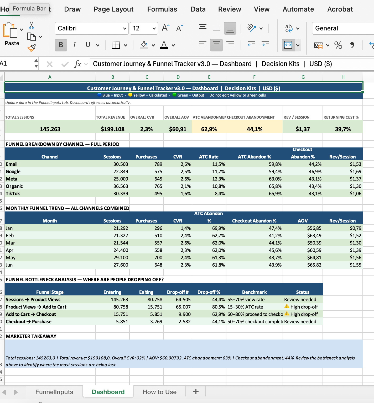Viewport: 374px width, 403px height.
Task: Apply percent style format
Action: coord(338,45)
